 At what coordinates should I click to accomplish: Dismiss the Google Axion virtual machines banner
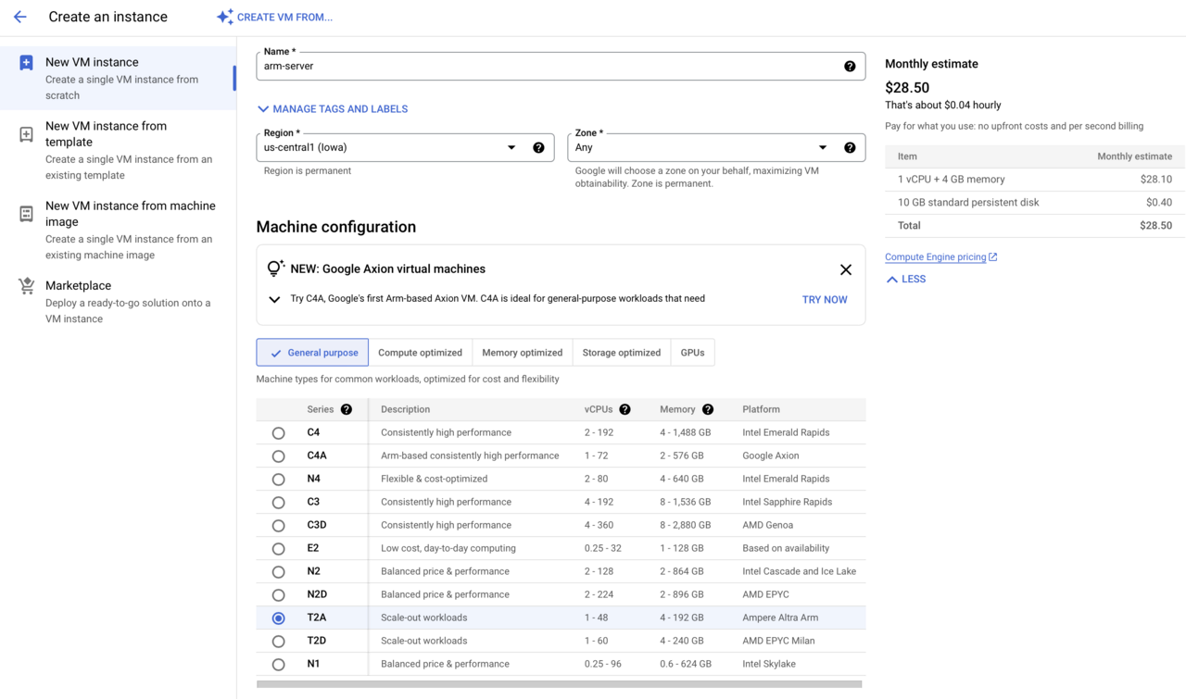[845, 269]
